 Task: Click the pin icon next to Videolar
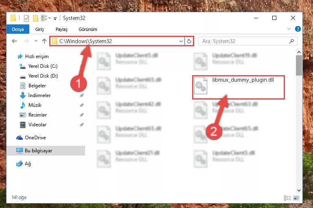(x=82, y=125)
